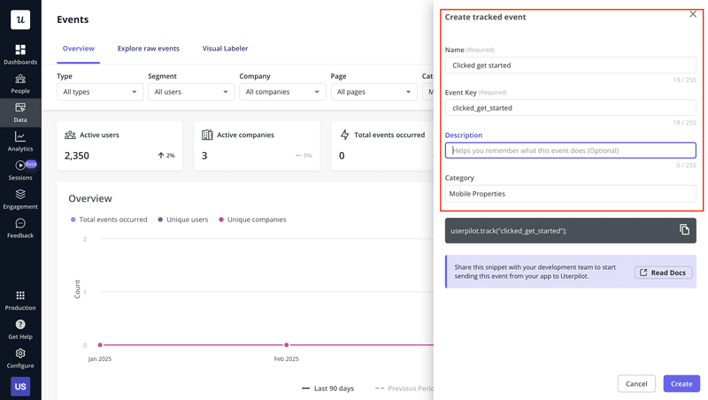This screenshot has height=400, width=708.
Task: Click the Description input field
Action: coord(570,150)
